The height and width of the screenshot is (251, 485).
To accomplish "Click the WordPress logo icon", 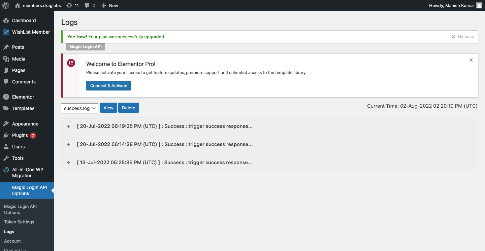I will (x=6, y=5).
